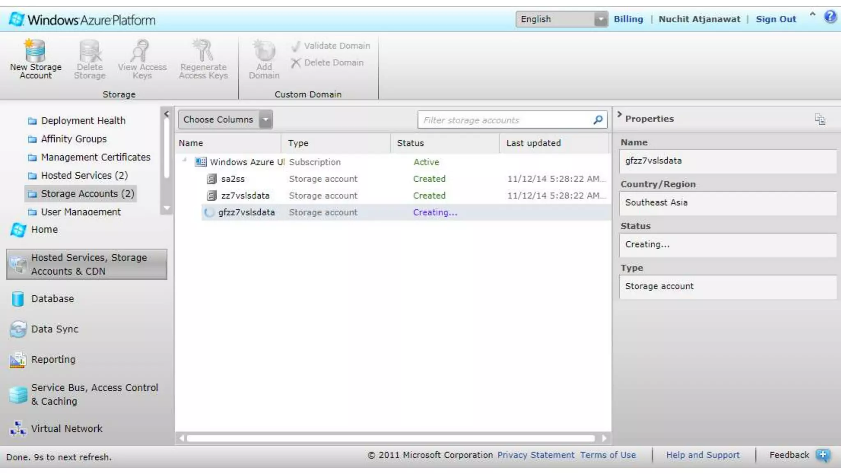
Task: Collapse the Properties panel chevron
Action: pyautogui.click(x=619, y=114)
